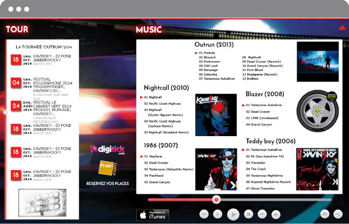Play Outrun track 07 Testarossa Autodrive
349x224 pixels.
point(216,79)
